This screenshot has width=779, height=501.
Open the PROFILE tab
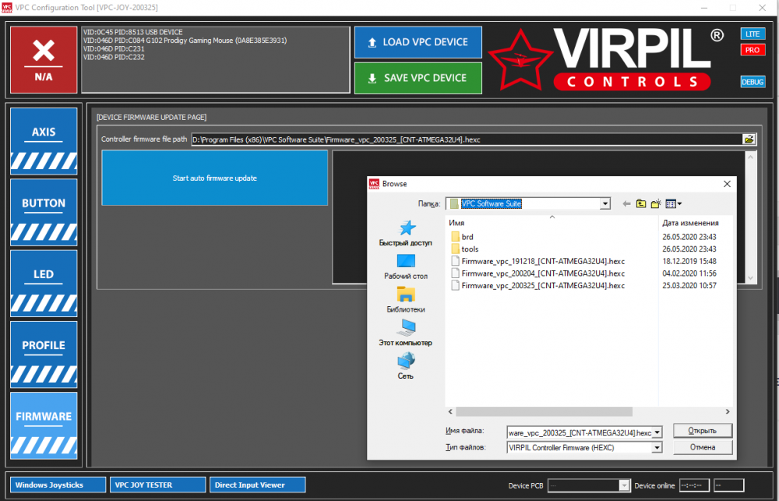click(44, 355)
